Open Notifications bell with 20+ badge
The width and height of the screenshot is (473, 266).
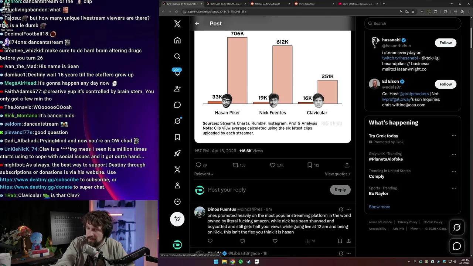coord(177,72)
